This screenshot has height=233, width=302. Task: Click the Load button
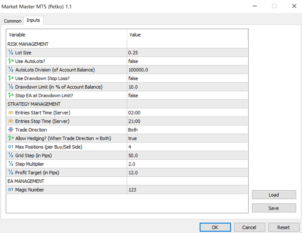[274, 195]
